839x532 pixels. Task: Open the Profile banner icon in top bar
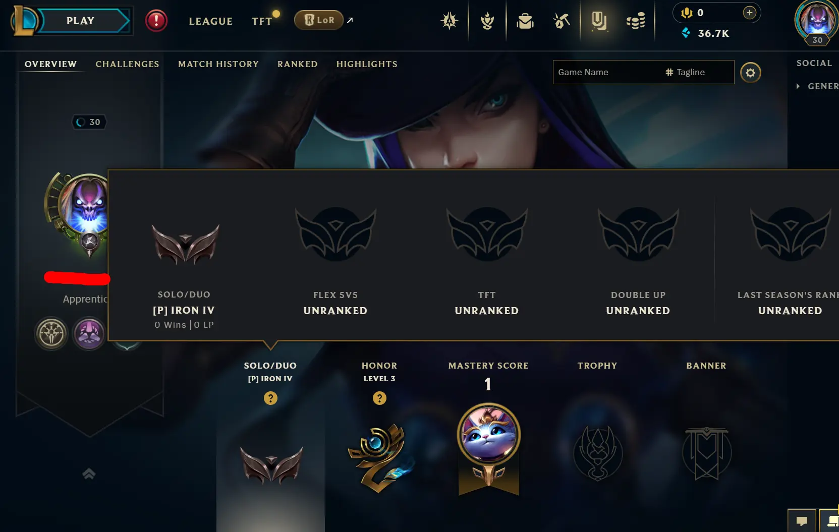(599, 21)
